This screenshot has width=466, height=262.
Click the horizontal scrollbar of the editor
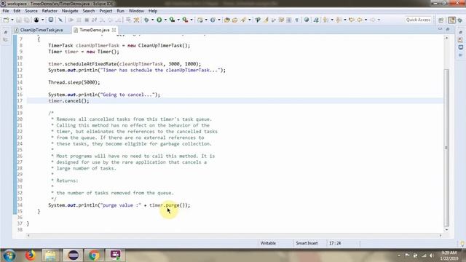tap(234, 236)
